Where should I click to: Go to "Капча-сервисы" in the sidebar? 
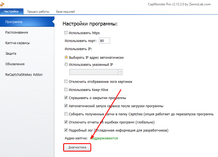click(x=18, y=43)
